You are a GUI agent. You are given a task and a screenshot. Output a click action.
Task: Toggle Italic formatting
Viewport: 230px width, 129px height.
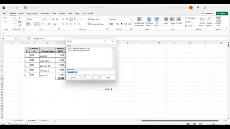click(x=32, y=24)
